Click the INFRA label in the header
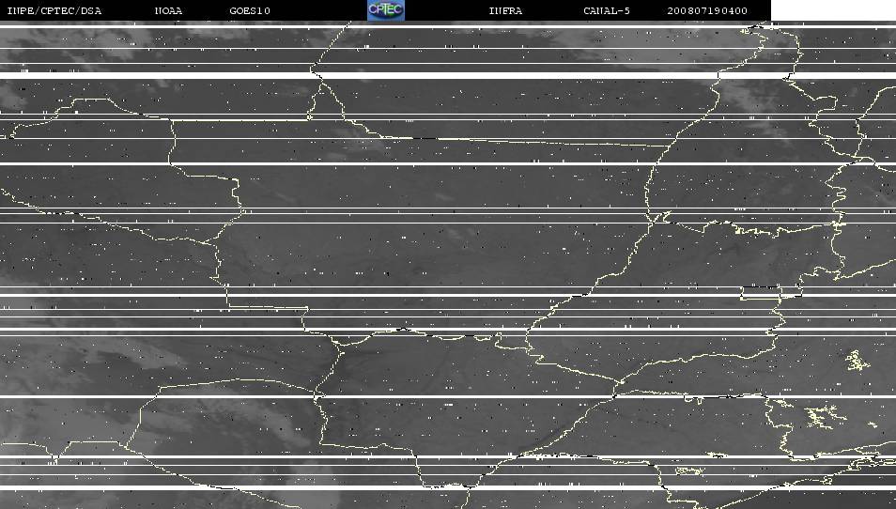This screenshot has width=896, height=509. point(505,11)
